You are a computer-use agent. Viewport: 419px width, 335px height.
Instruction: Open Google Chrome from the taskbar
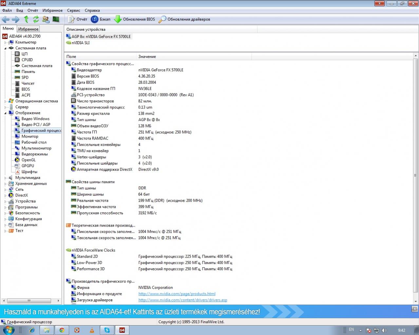[x=62, y=330]
